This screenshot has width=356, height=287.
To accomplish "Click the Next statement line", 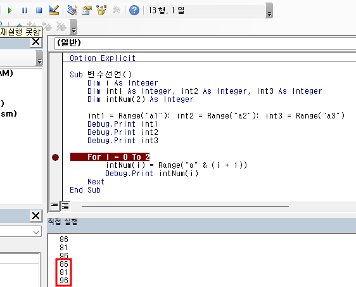I will [x=96, y=182].
